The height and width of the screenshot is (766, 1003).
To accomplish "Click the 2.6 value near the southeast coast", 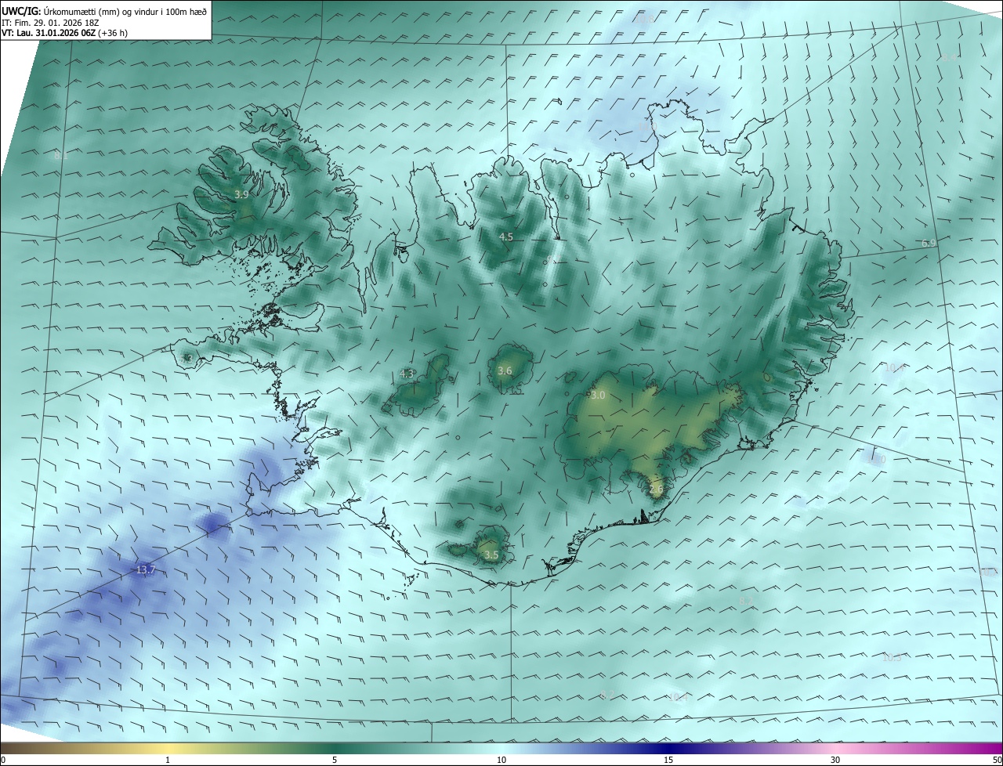I will pyautogui.click(x=657, y=490).
